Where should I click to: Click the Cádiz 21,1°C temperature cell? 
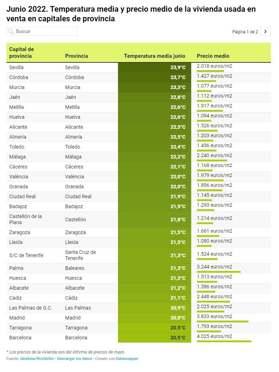pos(155,298)
